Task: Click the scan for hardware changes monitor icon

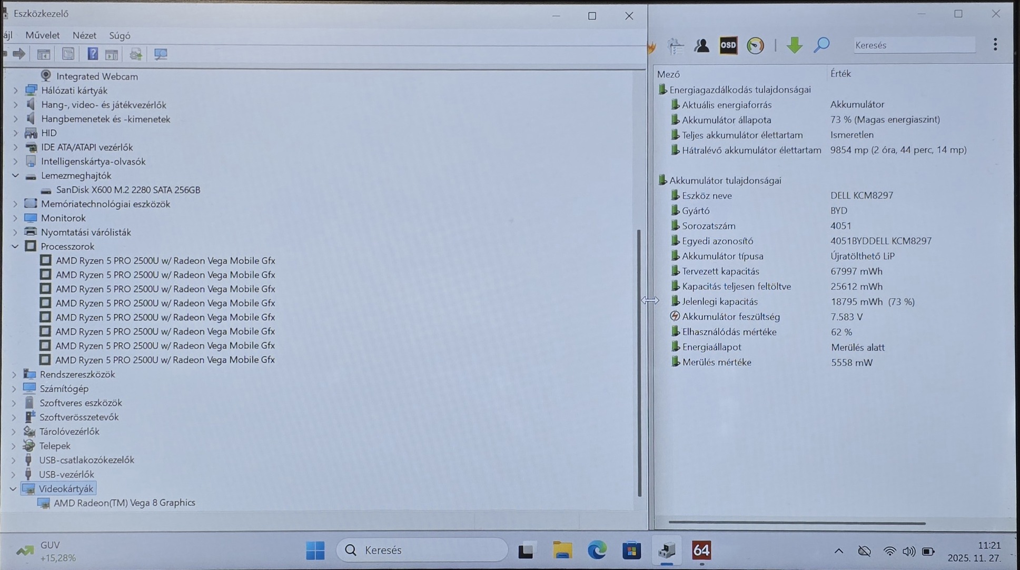Action: pyautogui.click(x=161, y=54)
